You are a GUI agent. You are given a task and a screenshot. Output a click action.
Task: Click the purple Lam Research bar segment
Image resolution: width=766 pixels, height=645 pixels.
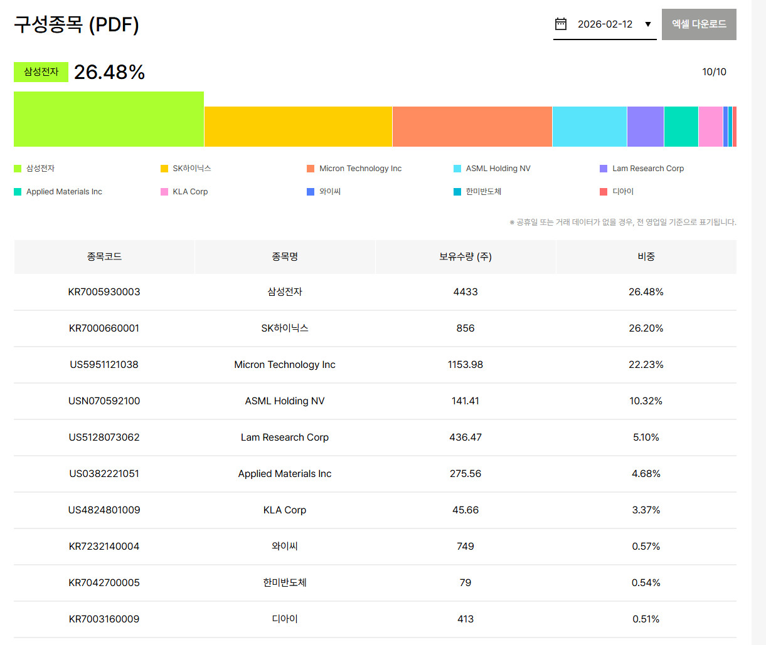[x=645, y=127]
